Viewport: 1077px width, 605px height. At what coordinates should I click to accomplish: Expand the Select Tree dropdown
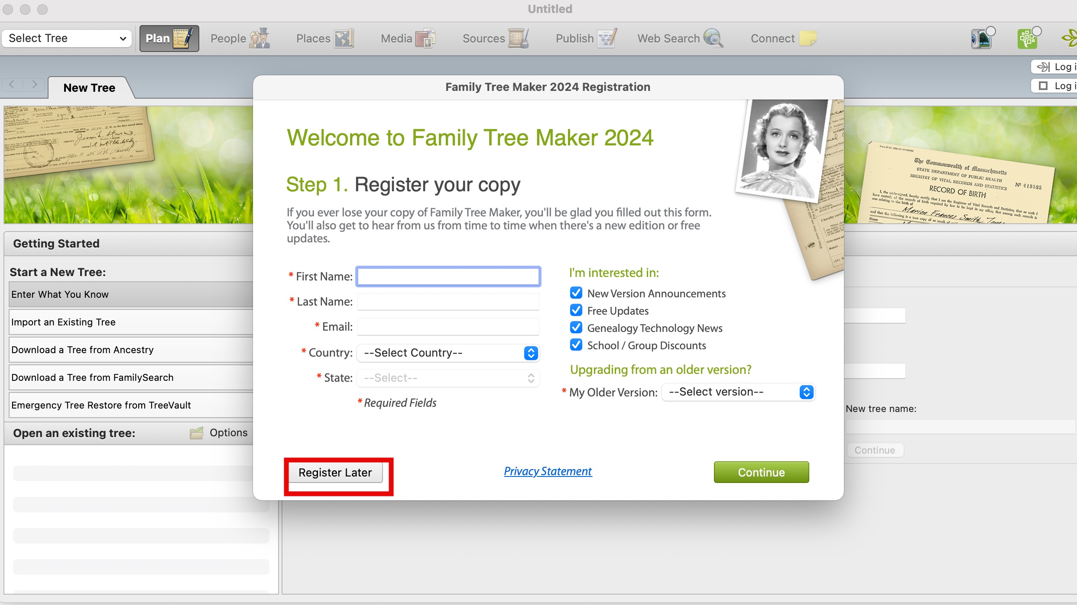point(67,38)
